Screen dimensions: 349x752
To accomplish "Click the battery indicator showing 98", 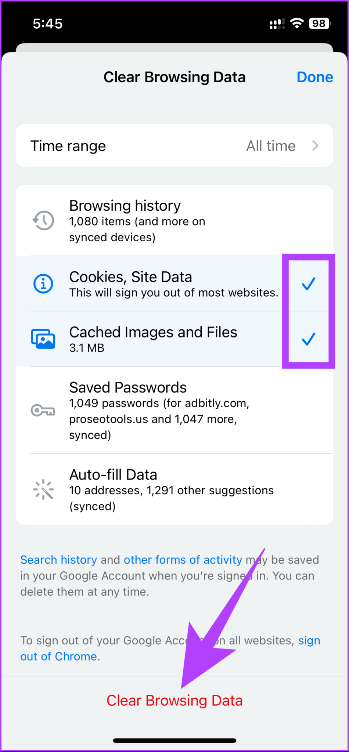I will pyautogui.click(x=319, y=23).
